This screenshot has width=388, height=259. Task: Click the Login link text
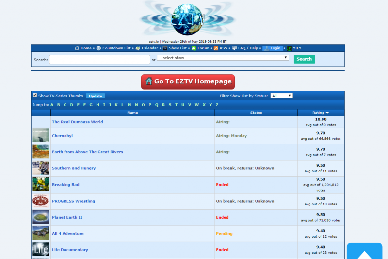(x=275, y=48)
